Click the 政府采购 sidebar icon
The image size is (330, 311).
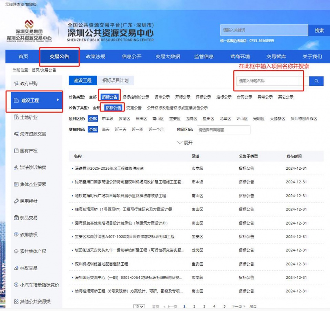pyautogui.click(x=16, y=84)
